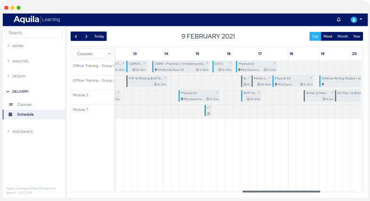Click edit pencil on Dinner @ Mess event
The width and height of the screenshot is (370, 201).
tap(332, 92)
